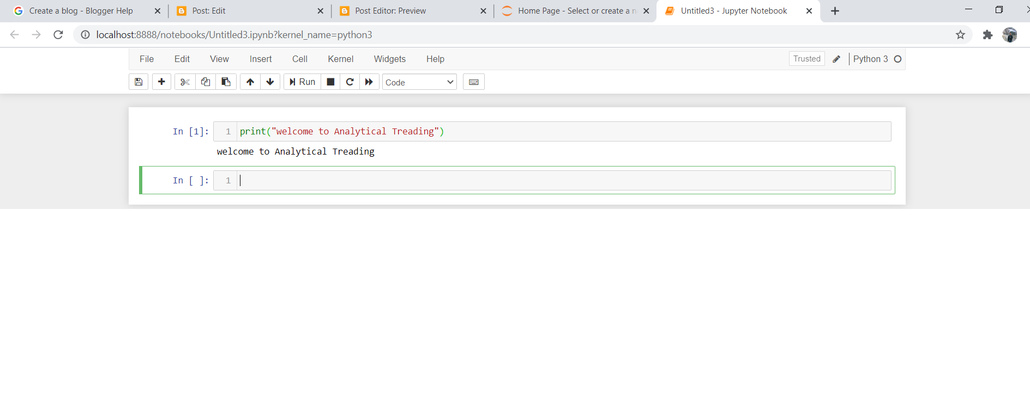This screenshot has width=1030, height=400.
Task: Open the Edit menu
Action: (x=182, y=59)
